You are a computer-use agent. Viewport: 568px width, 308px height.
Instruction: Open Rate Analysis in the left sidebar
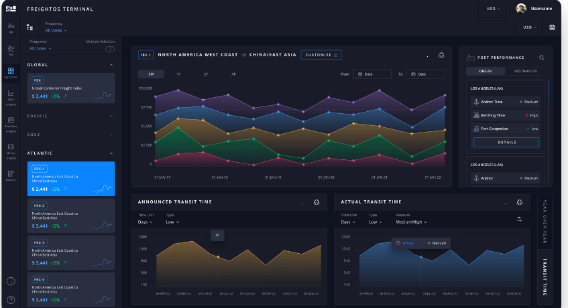tap(11, 96)
